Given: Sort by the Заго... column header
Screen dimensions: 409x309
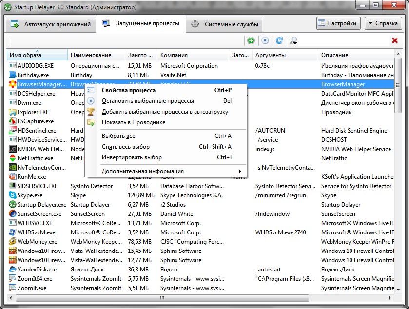Looking at the screenshot, I should (x=240, y=55).
